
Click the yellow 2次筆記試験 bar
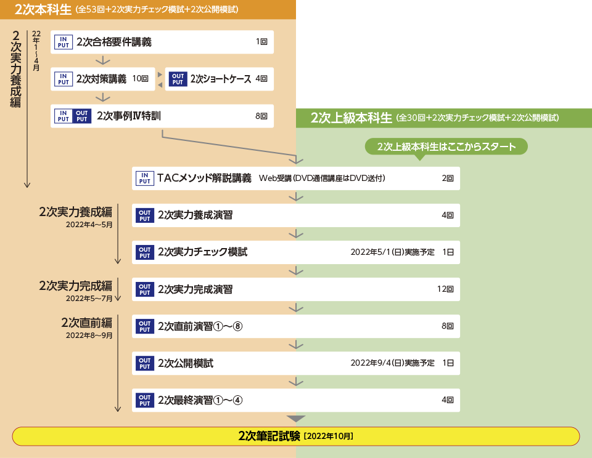click(296, 436)
